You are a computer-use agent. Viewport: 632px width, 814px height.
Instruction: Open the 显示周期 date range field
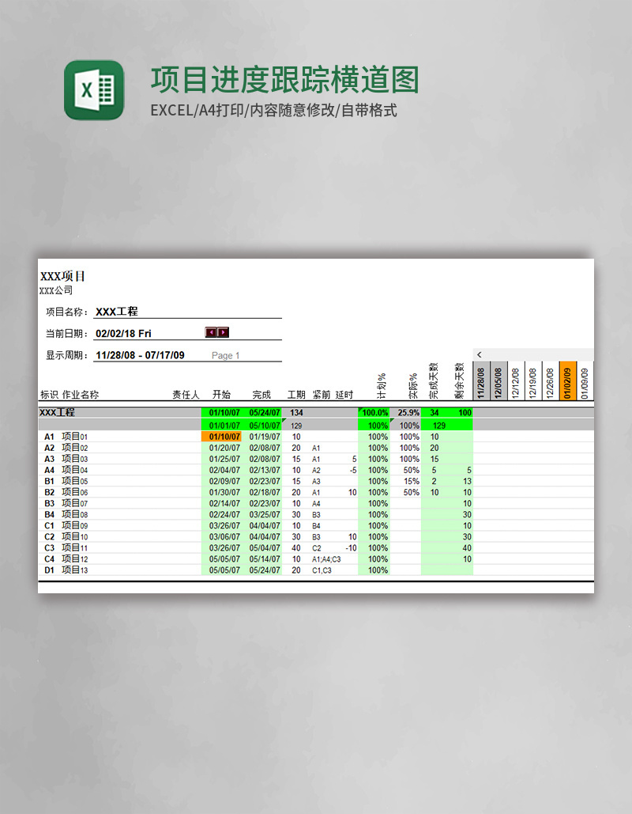coord(141,355)
